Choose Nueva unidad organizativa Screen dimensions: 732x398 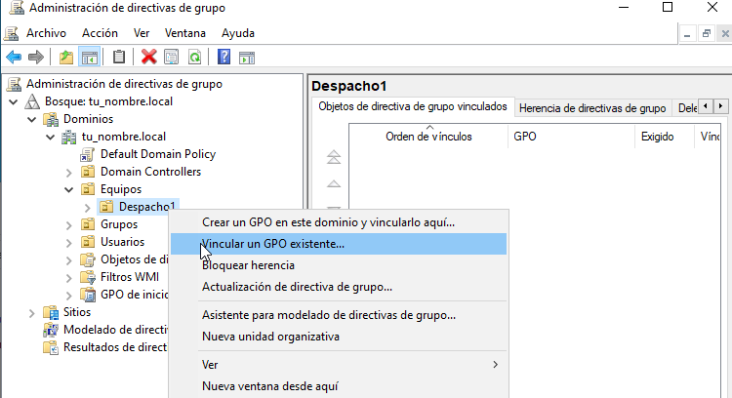tap(339, 337)
